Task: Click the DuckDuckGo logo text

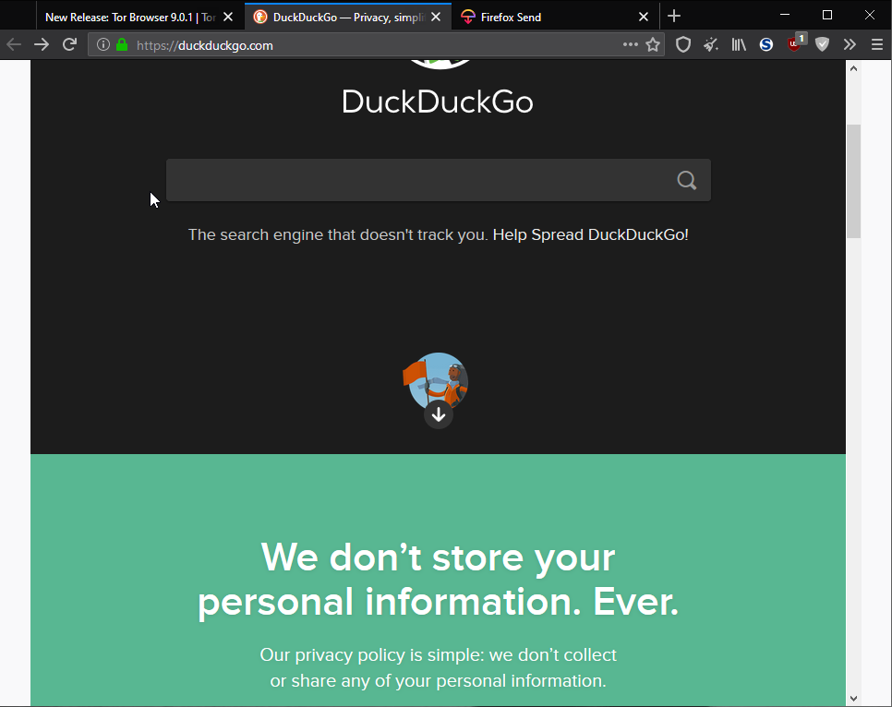Action: point(438,102)
